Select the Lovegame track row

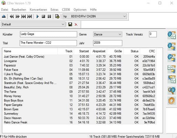coord(79,61)
